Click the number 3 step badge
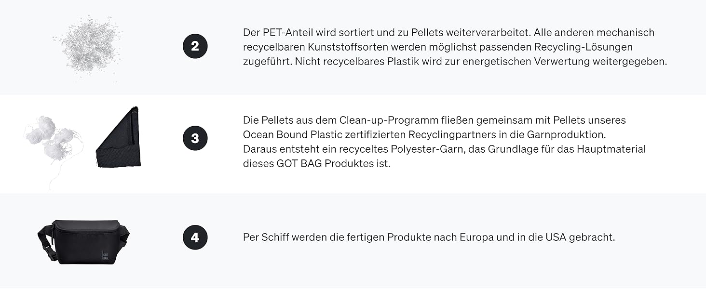Screen dimensions: 706x289 [x=195, y=139]
